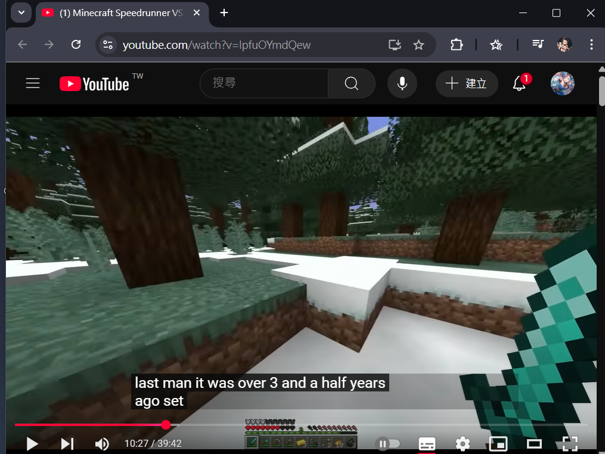
Task: Go back to previous page
Action: click(x=23, y=45)
